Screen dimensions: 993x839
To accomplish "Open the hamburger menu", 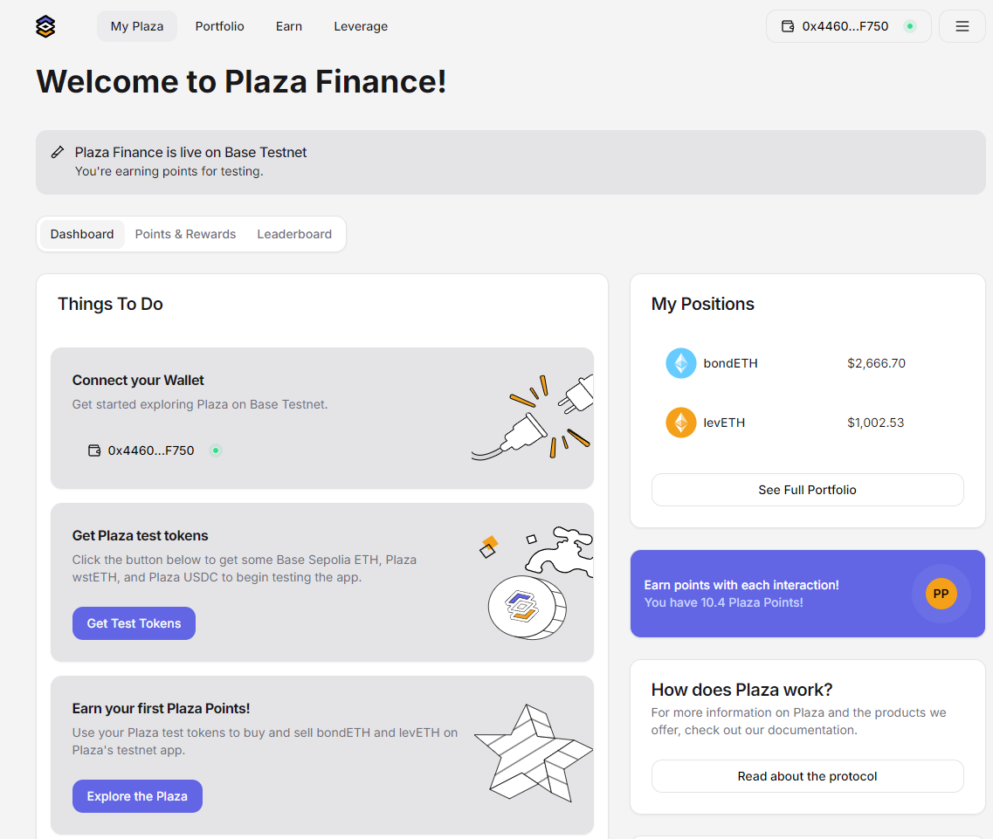I will [962, 26].
